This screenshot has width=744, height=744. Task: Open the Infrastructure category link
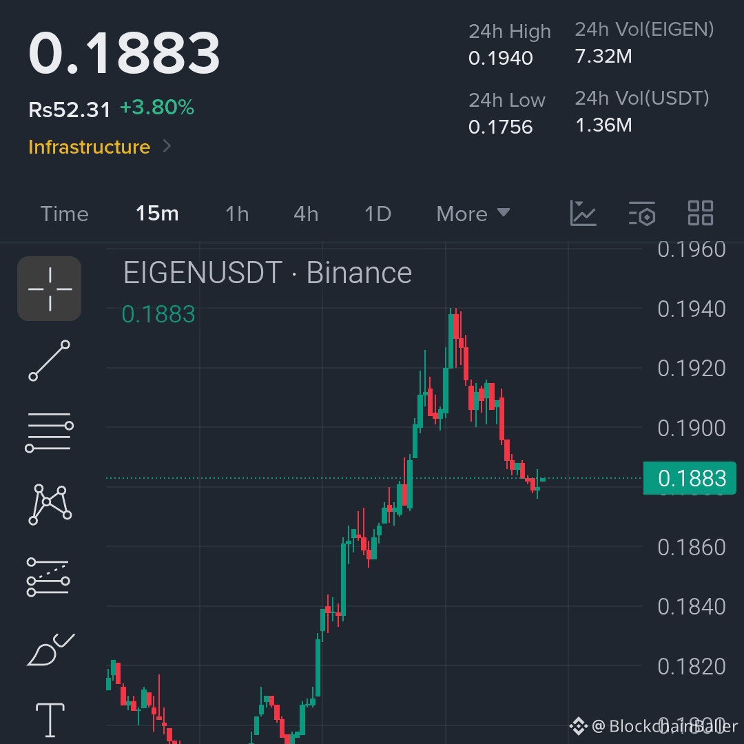click(x=89, y=147)
